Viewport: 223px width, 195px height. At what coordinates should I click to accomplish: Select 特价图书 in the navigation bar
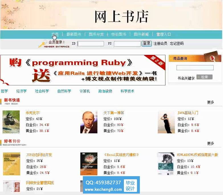click(x=119, y=34)
